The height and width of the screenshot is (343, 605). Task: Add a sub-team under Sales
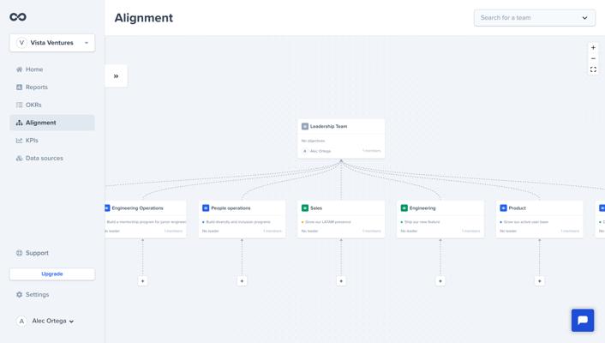pyautogui.click(x=341, y=280)
